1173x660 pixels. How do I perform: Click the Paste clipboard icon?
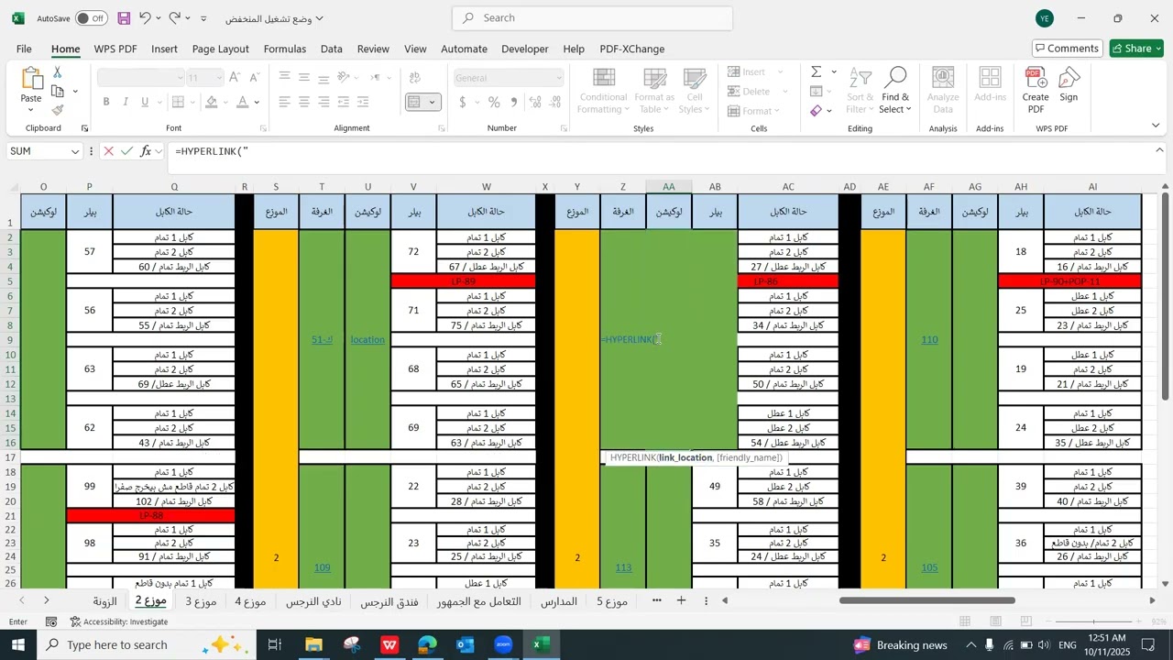31,80
